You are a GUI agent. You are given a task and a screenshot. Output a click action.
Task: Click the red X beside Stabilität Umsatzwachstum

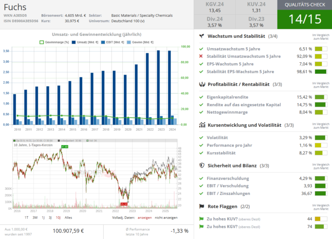[x=201, y=56]
